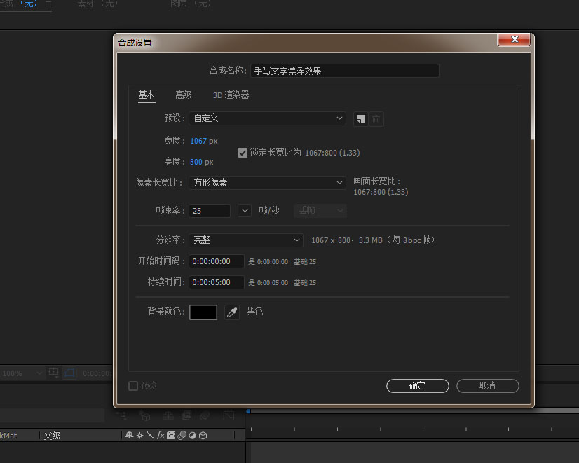
Task: Open the 预设 dropdown showing 自定义
Action: click(x=267, y=118)
